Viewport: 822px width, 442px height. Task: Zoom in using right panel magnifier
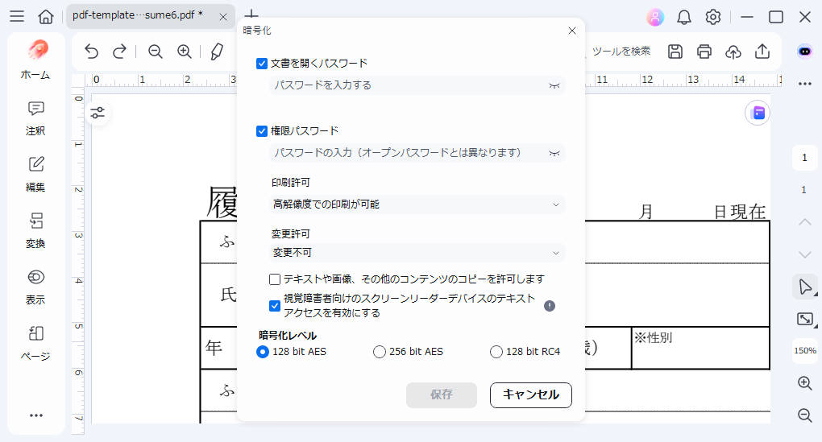pos(805,383)
